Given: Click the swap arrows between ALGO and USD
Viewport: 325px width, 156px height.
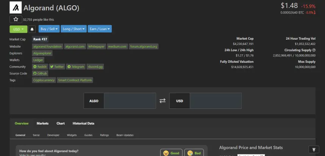Looking at the screenshot, I should tap(162, 100).
